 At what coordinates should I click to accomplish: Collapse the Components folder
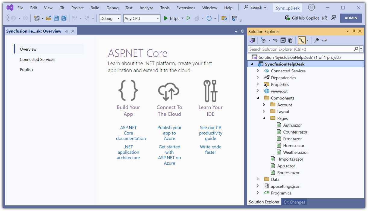258,98
